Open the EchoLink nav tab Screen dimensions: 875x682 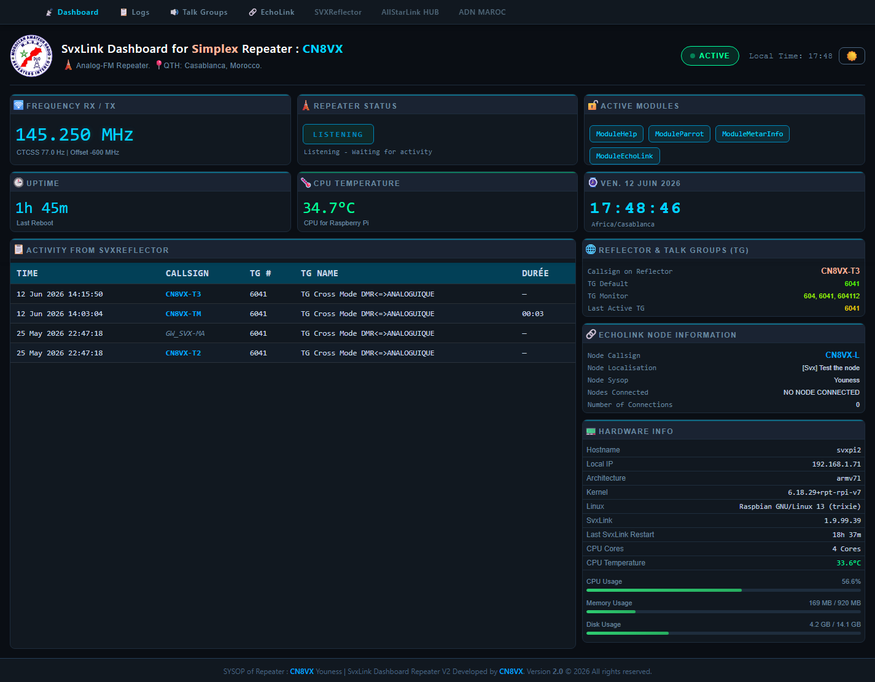point(271,12)
